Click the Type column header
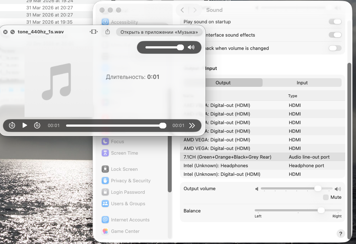Image resolution: width=356 pixels, height=244 pixels. (x=293, y=96)
